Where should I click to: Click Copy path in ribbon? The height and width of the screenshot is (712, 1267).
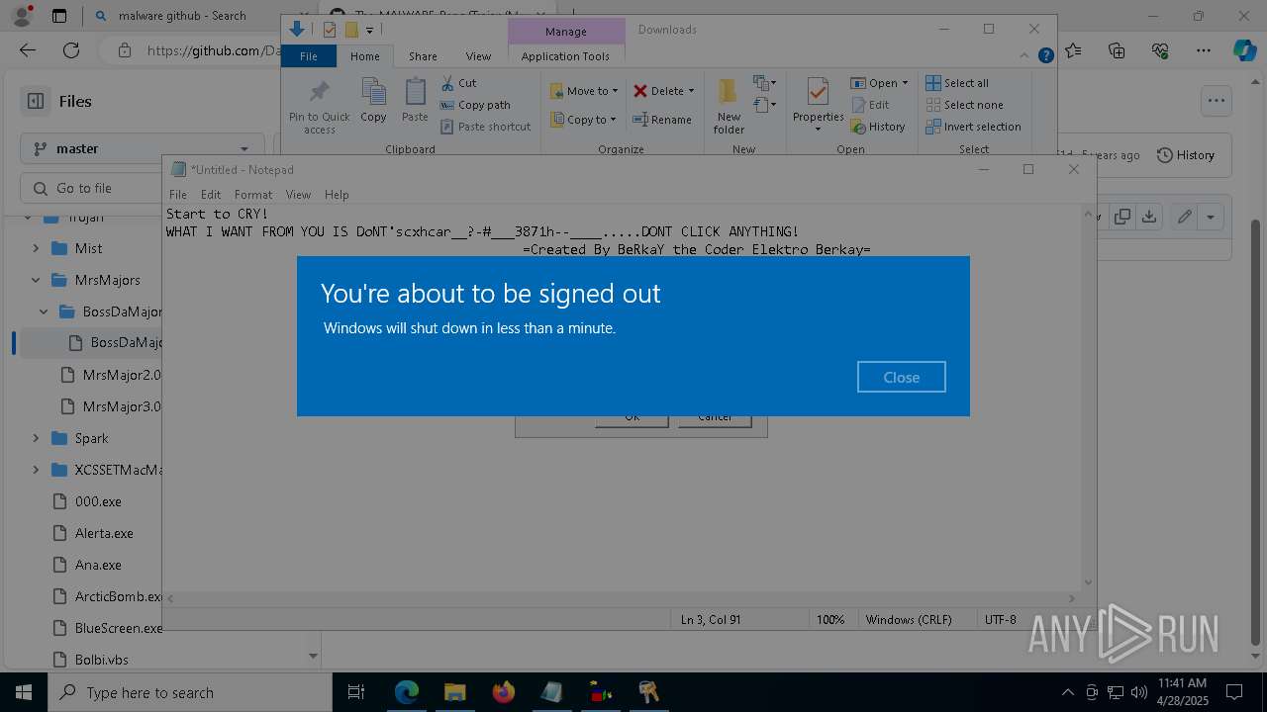tap(475, 105)
